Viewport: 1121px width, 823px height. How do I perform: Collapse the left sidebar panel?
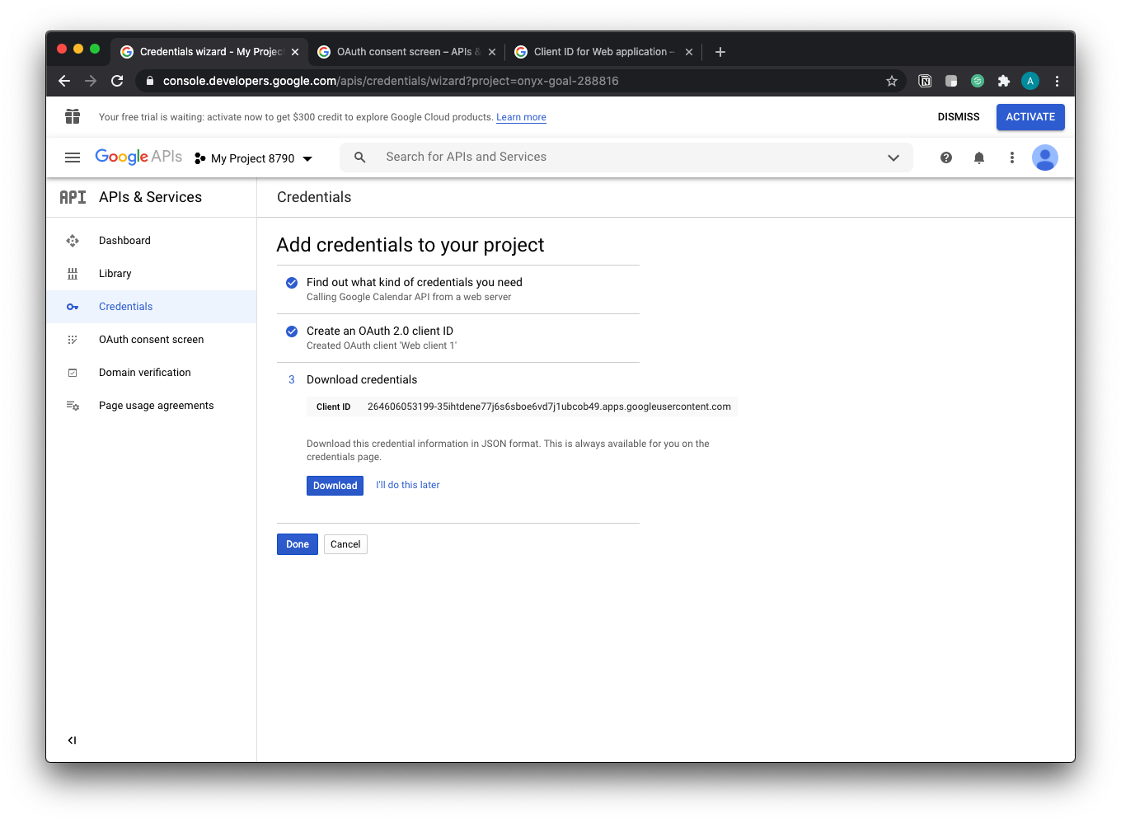73,741
